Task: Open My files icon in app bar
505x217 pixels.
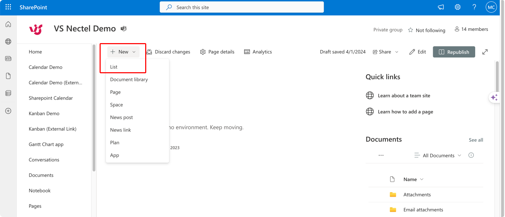Action: click(x=8, y=76)
